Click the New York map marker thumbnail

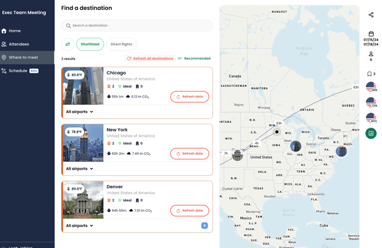point(341,151)
